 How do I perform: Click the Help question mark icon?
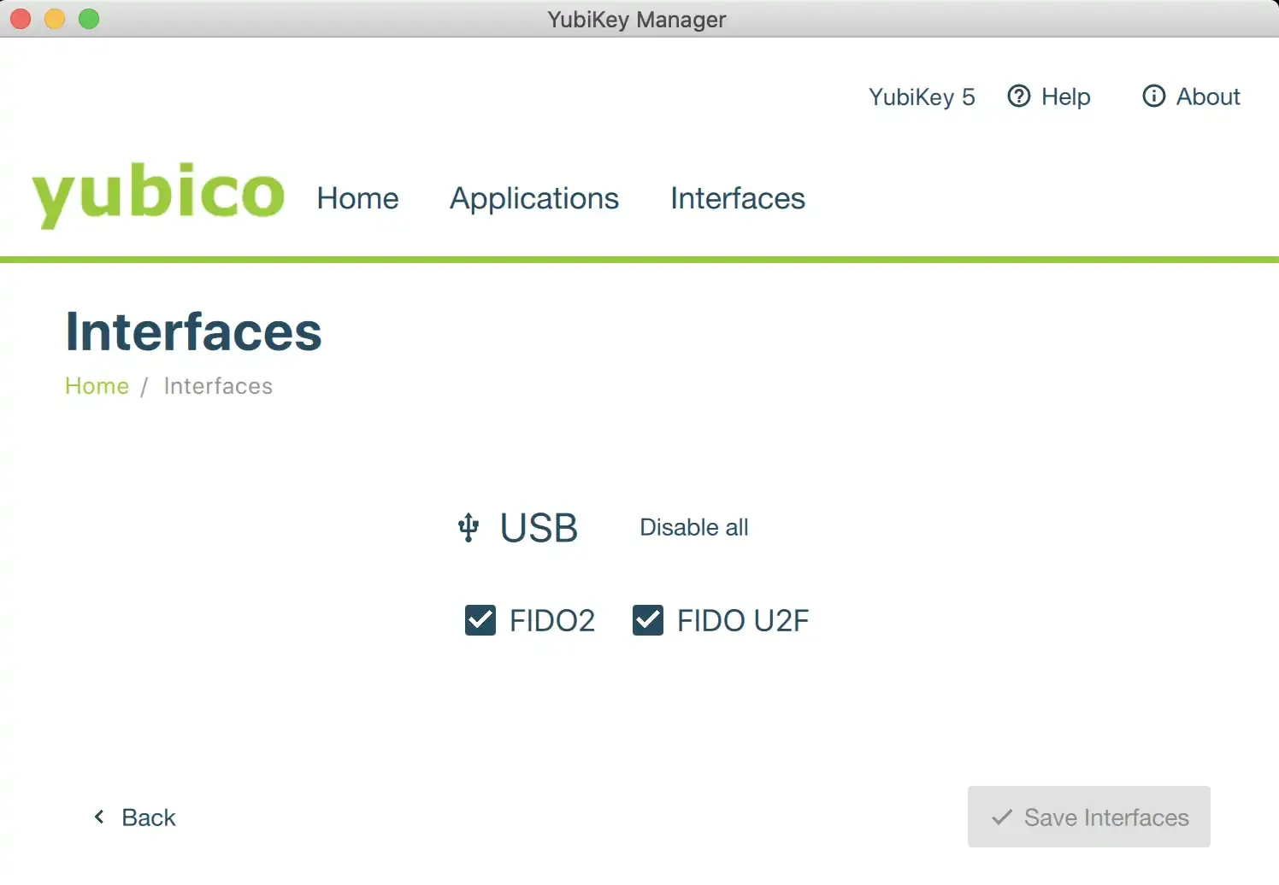click(x=1018, y=97)
